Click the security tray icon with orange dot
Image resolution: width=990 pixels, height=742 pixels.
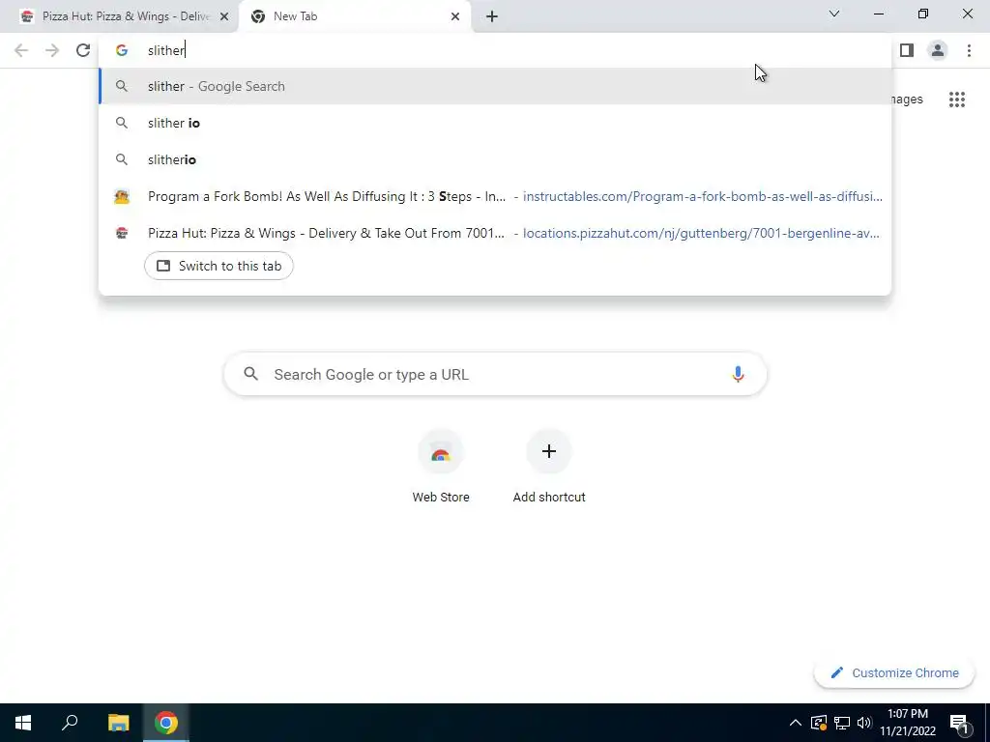coord(819,723)
